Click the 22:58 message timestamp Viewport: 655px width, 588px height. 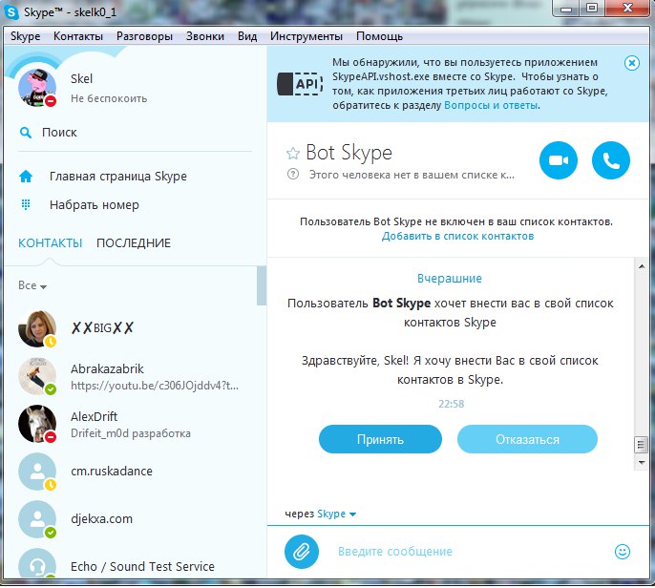click(451, 404)
